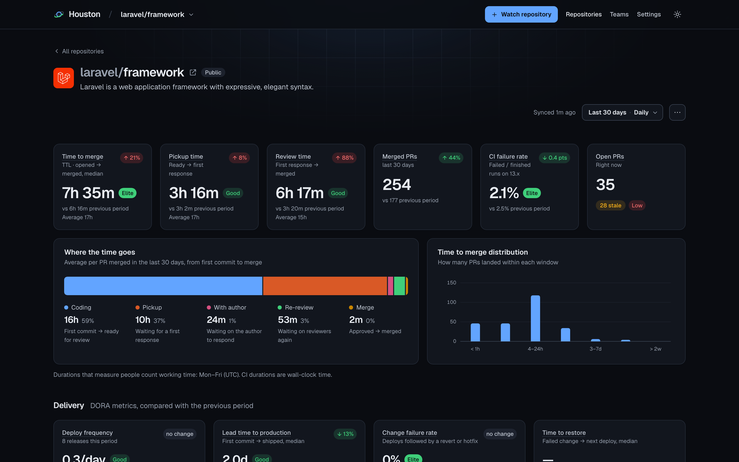Screen dimensions: 739x462
Task: Click the Watch repository button
Action: (521, 14)
